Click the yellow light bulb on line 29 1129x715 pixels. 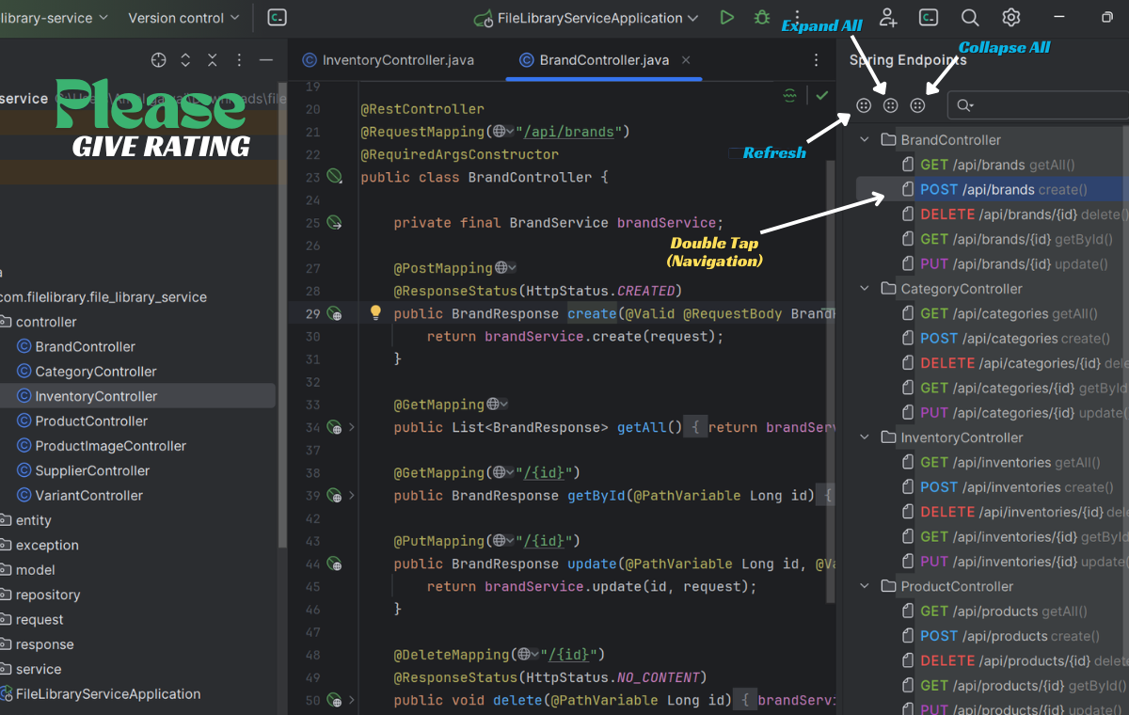click(x=374, y=312)
